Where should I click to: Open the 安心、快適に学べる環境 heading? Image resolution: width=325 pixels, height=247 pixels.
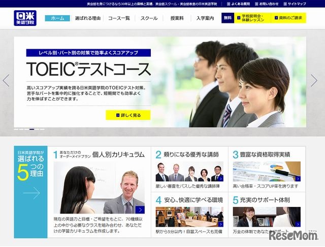click(193, 200)
